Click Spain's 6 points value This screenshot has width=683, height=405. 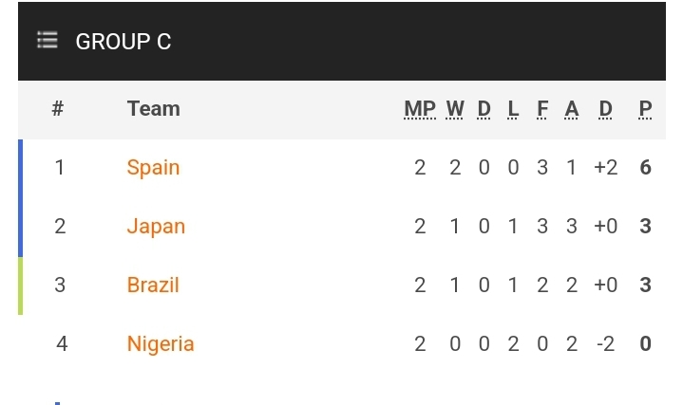click(x=646, y=168)
